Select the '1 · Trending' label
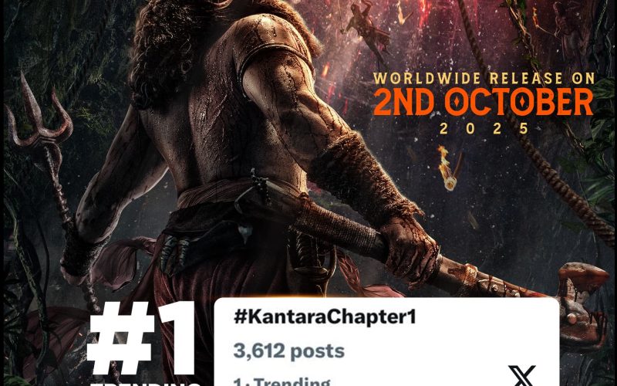 (282, 381)
